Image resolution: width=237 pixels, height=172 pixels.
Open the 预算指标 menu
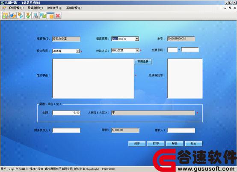(35, 8)
